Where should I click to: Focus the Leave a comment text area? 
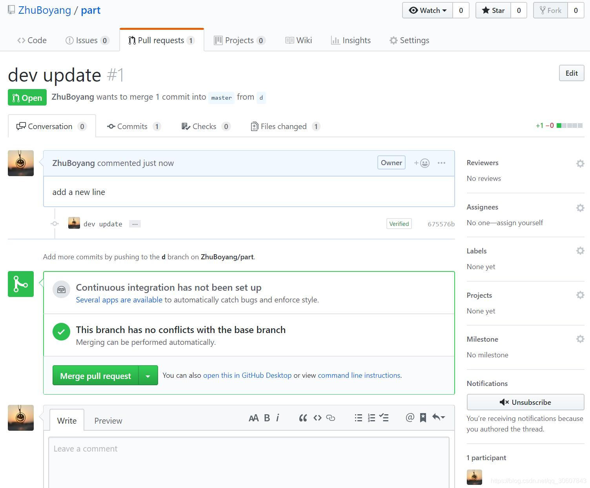[x=249, y=463]
